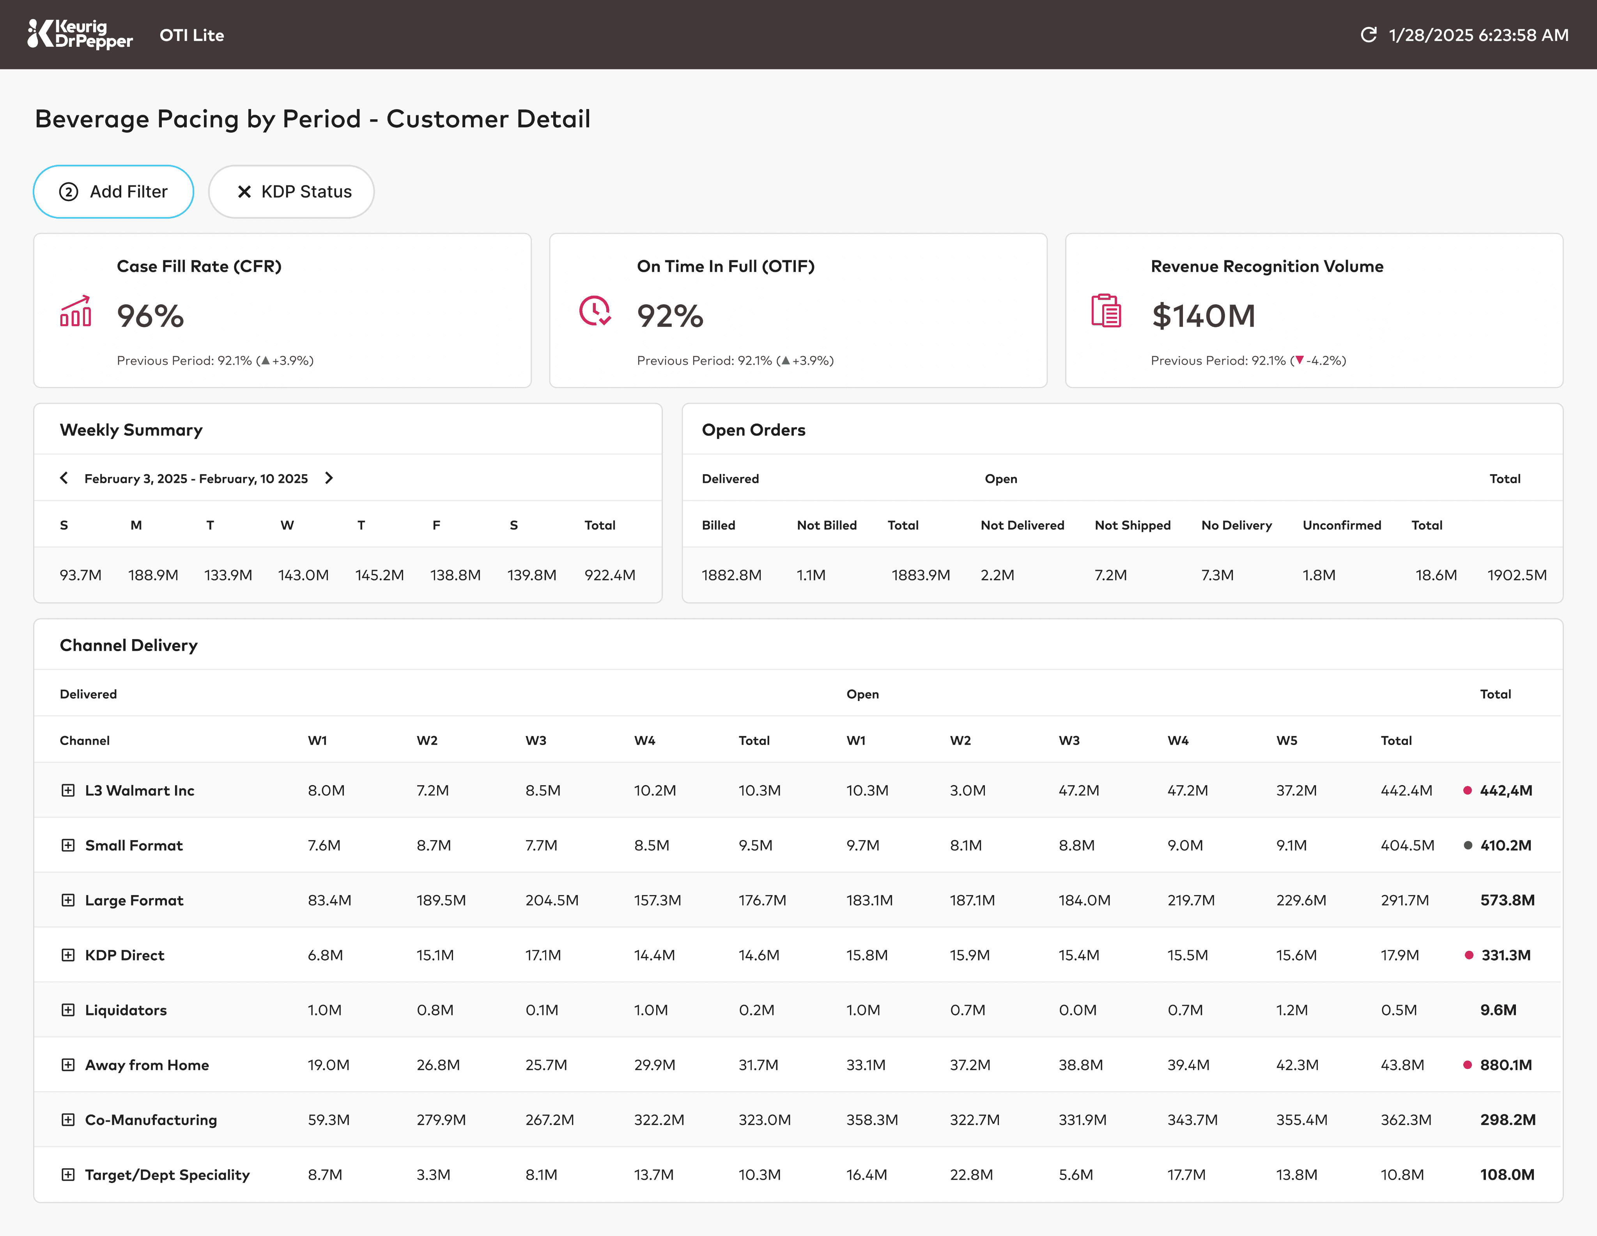Click the red status dot beside 442,4M
1597x1236 pixels.
1467,790
